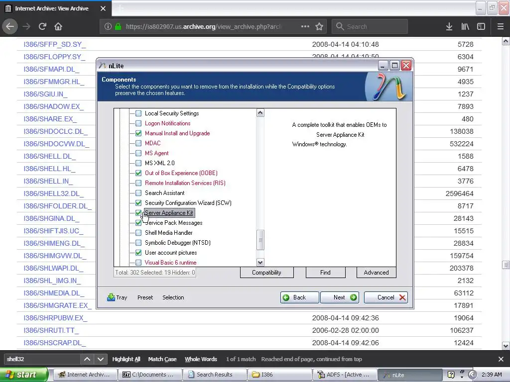
Task: Jump to next find match
Action: click(101, 359)
